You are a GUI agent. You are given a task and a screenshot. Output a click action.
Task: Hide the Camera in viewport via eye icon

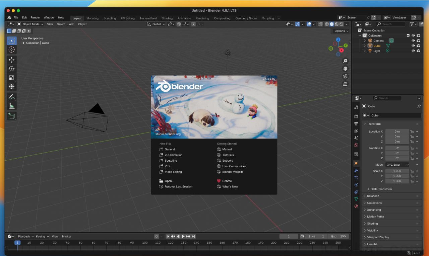pos(413,40)
